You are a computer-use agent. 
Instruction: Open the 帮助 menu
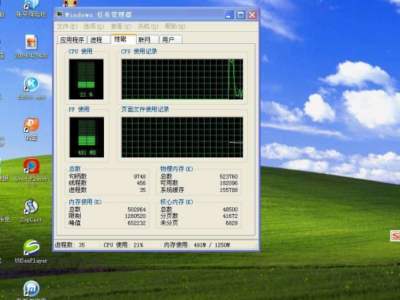[169, 27]
